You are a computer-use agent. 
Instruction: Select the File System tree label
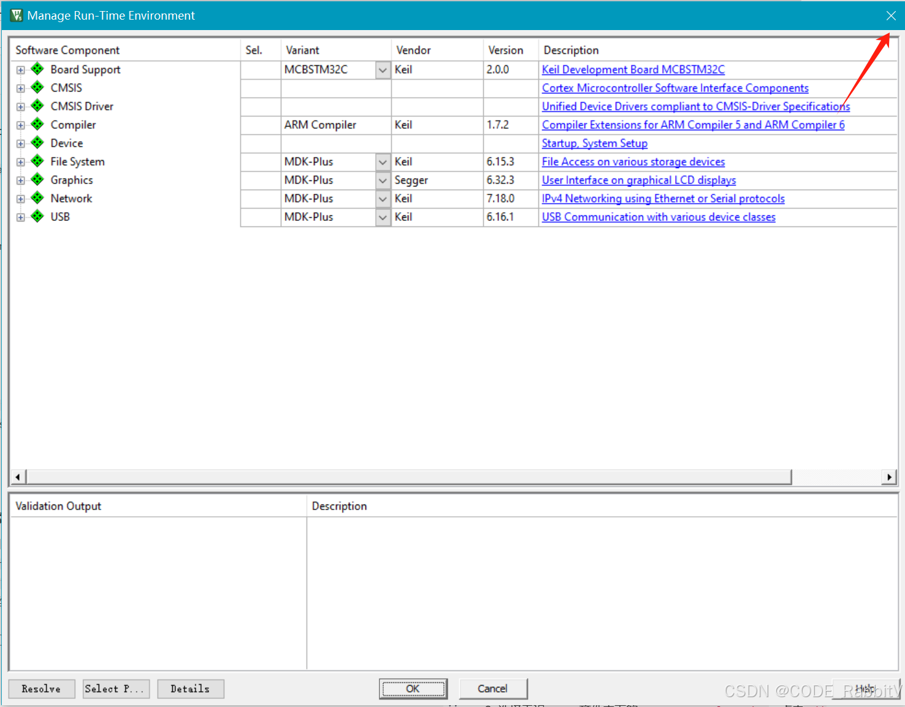pyautogui.click(x=77, y=162)
